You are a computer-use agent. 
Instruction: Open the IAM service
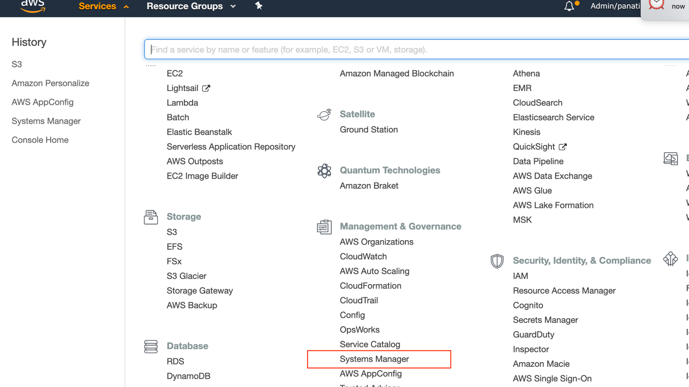tap(521, 276)
